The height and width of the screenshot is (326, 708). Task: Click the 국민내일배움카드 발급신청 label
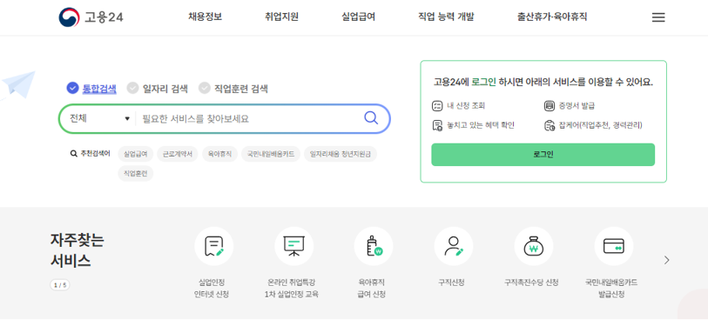611,289
